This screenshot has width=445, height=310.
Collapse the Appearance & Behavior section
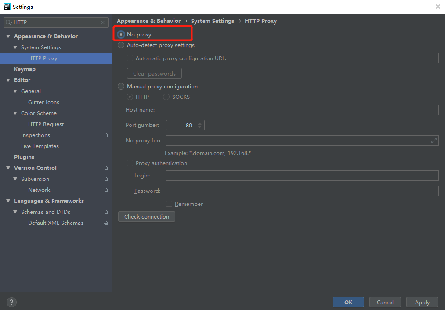[x=7, y=36]
